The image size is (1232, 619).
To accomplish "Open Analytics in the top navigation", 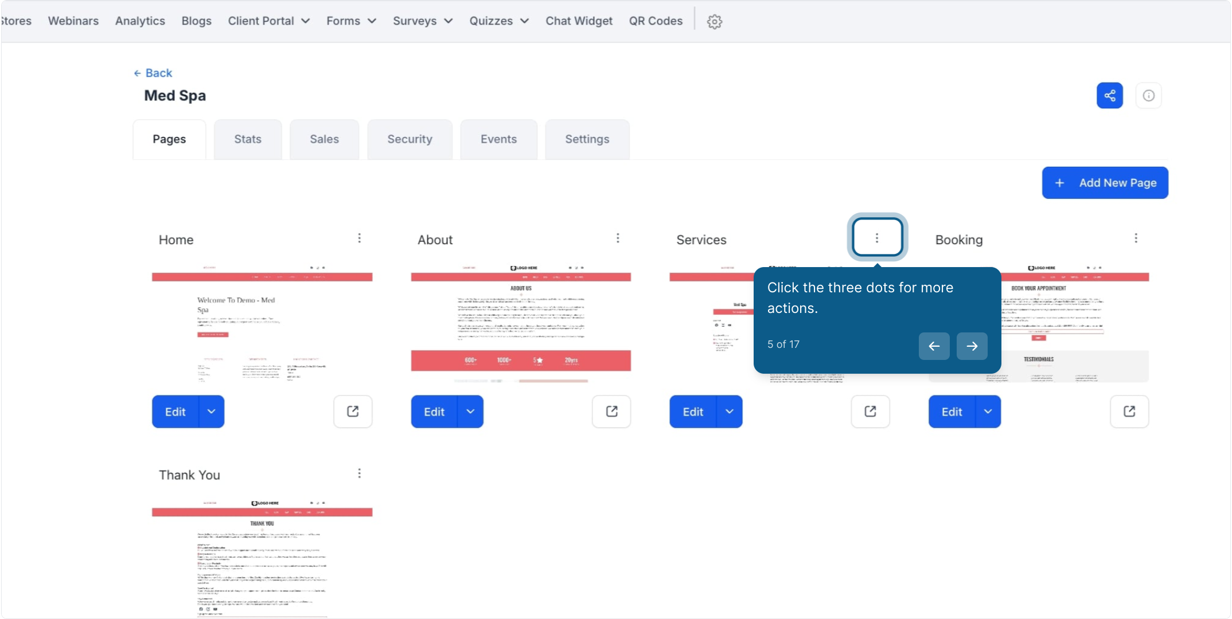I will tap(140, 21).
